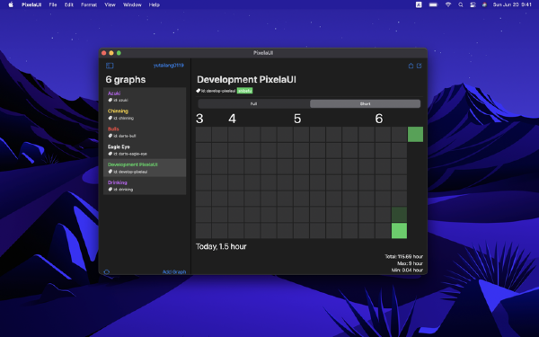
Task: Select the Development PixelaUI graph in sidebar
Action: coord(145,168)
